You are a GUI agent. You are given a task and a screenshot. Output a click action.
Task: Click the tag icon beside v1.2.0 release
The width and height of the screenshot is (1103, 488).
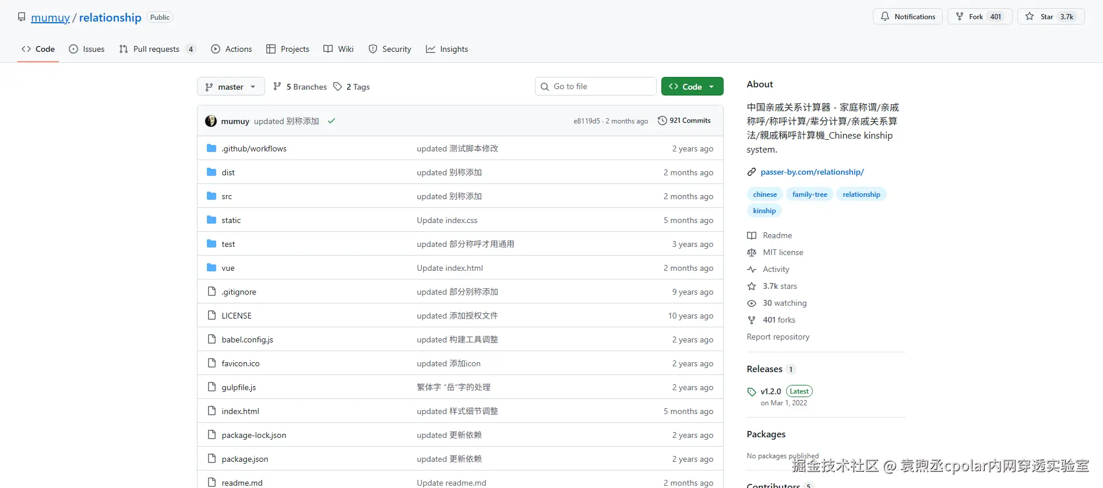[752, 392]
